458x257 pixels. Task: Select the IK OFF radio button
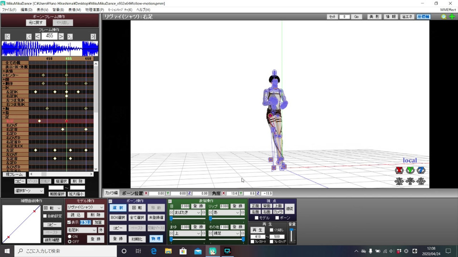point(70,241)
